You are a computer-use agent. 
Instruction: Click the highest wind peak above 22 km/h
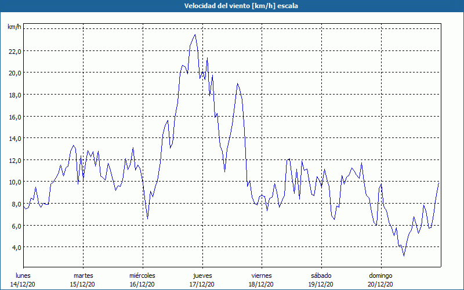195,35
